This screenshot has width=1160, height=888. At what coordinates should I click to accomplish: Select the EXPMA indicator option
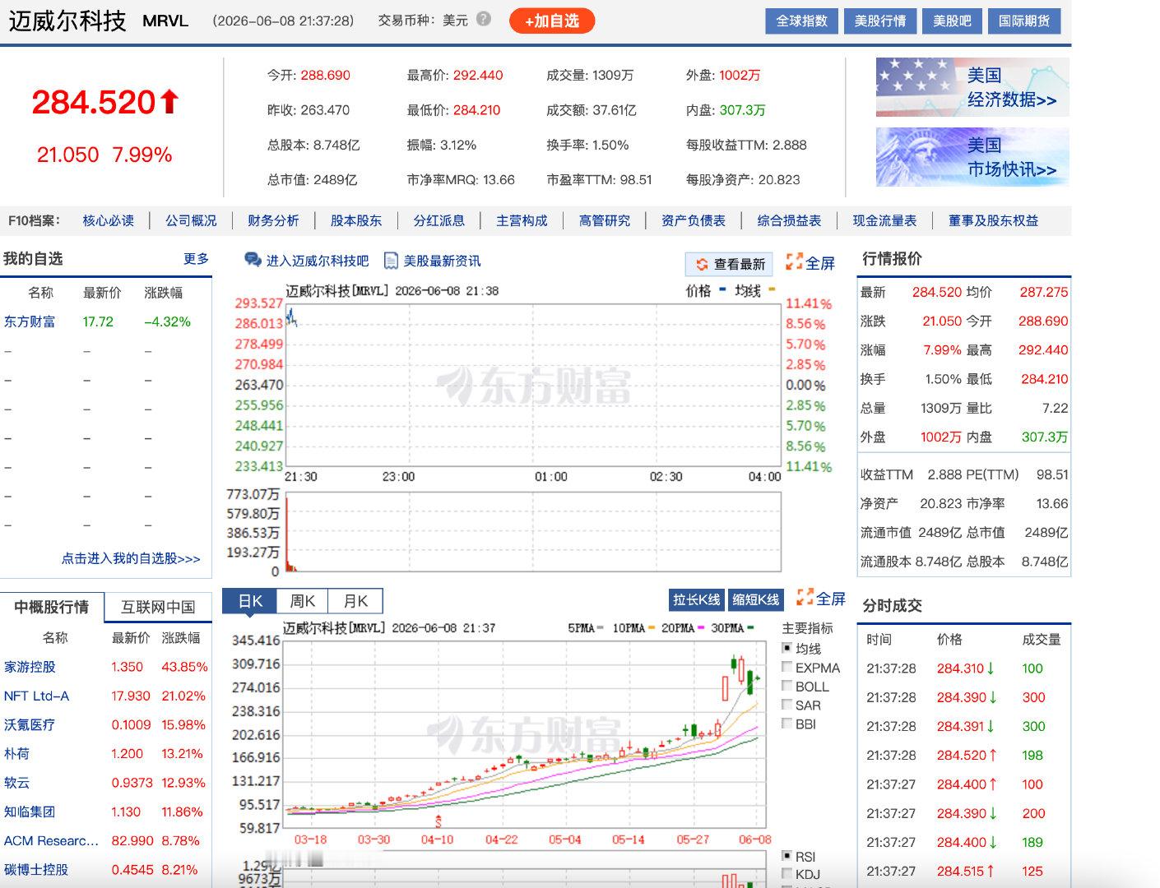787,667
